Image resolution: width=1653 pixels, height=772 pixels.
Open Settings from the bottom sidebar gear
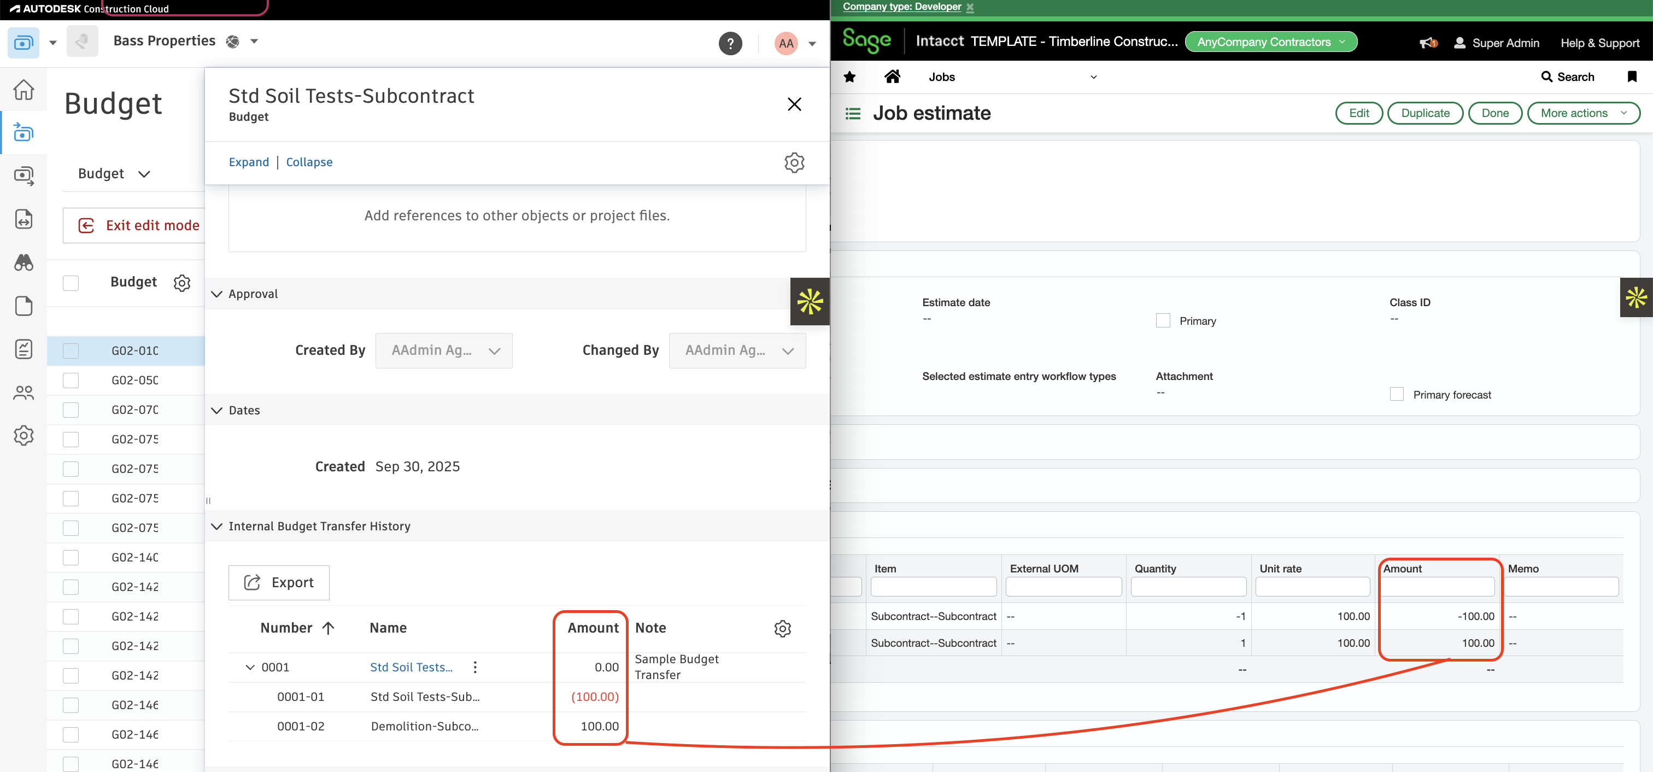click(x=24, y=435)
